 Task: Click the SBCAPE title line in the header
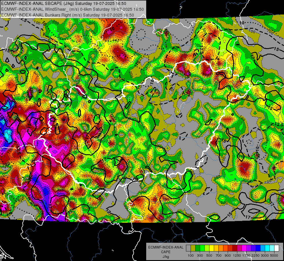click(64, 3)
